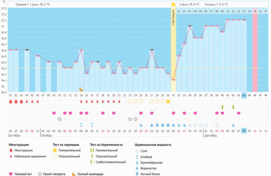Select the highlighted cycle day 44 cell
Screen dimensions: 271x176
[x=244, y=95]
